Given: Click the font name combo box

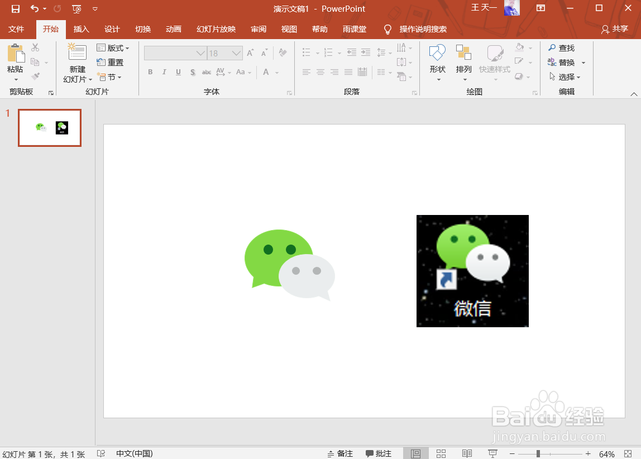Looking at the screenshot, I should (x=175, y=53).
